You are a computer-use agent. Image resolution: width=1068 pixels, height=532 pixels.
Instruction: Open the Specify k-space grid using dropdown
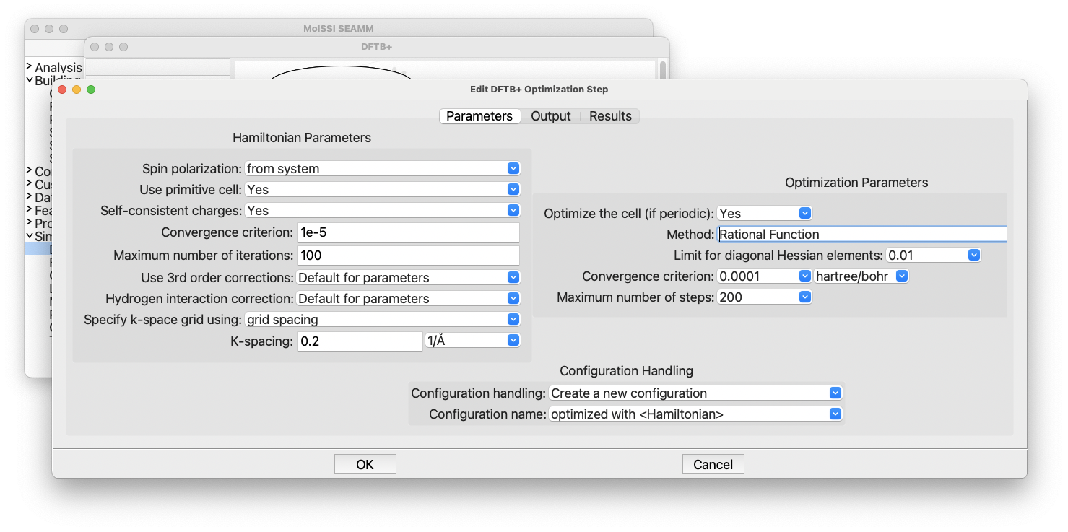pos(382,319)
